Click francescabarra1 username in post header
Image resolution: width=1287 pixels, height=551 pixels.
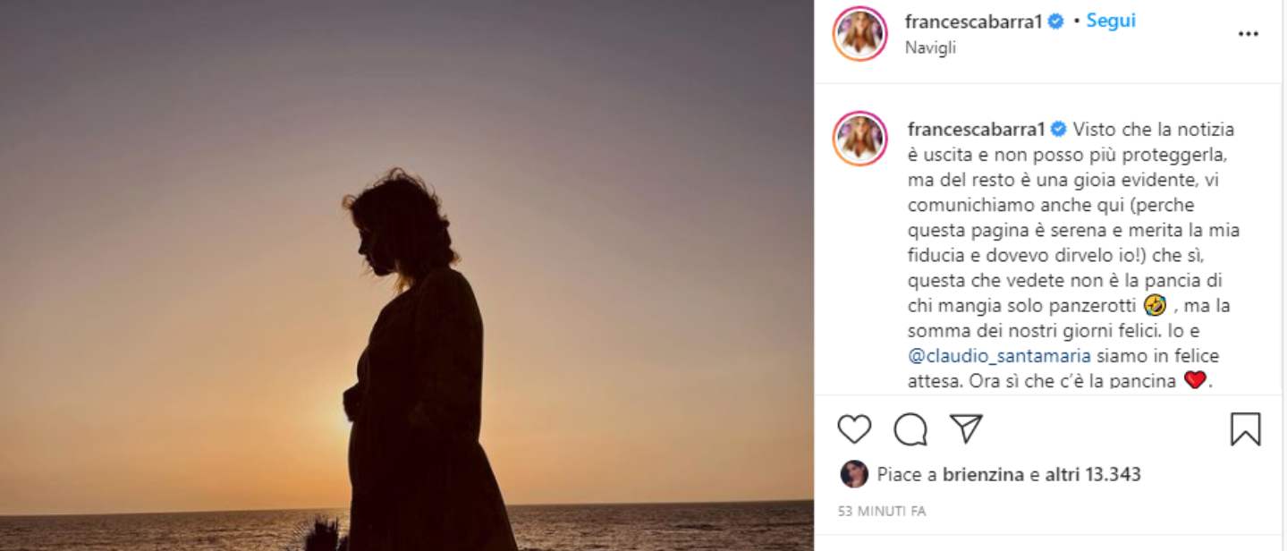(974, 21)
